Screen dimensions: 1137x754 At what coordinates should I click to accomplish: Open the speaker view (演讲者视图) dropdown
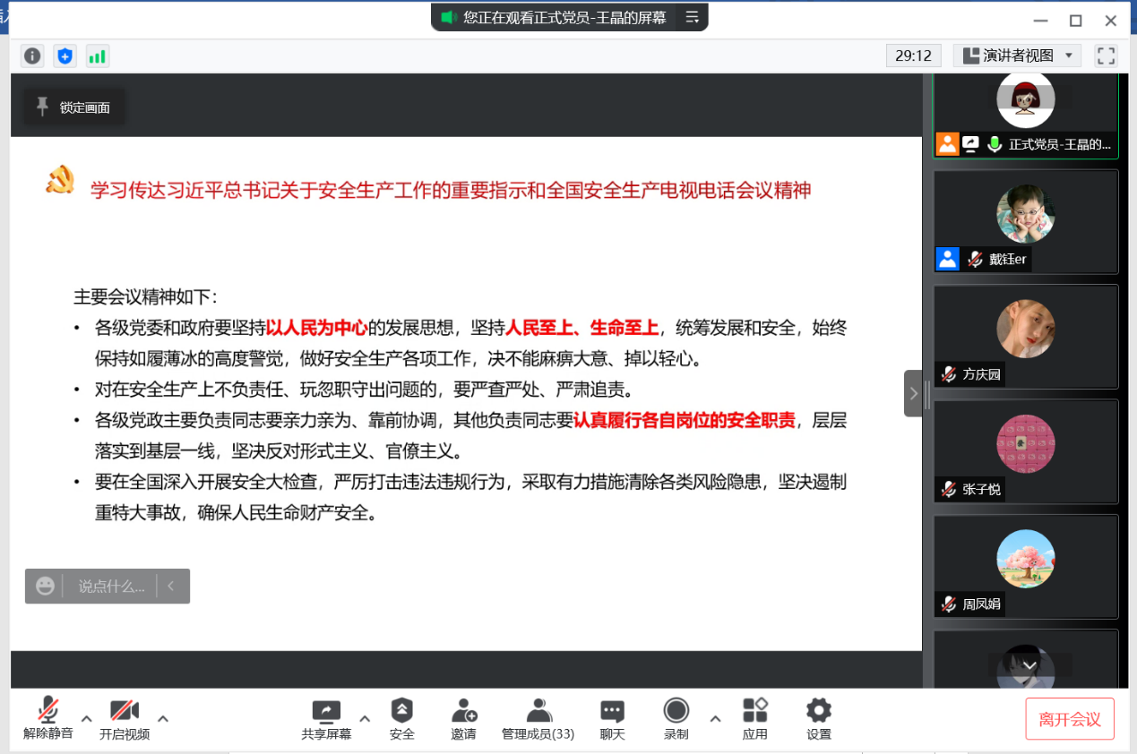[1017, 56]
